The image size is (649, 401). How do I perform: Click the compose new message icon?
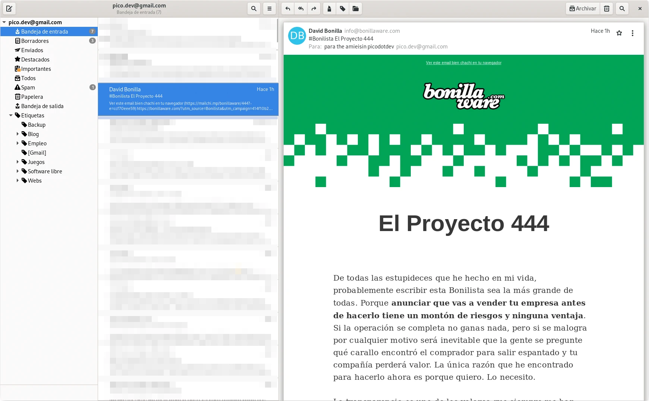9,9
